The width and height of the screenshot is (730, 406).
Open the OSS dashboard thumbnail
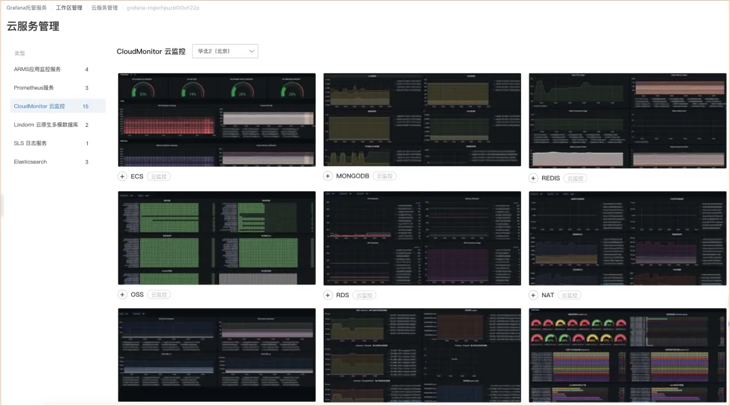(217, 238)
